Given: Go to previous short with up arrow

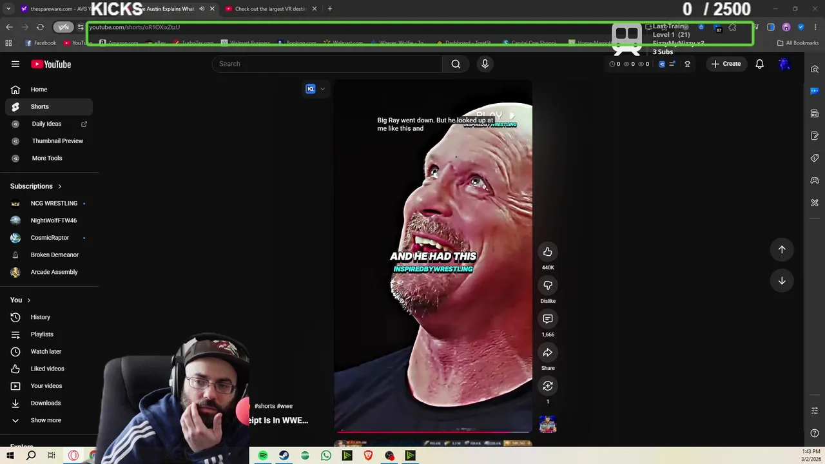Looking at the screenshot, I should click(x=782, y=249).
